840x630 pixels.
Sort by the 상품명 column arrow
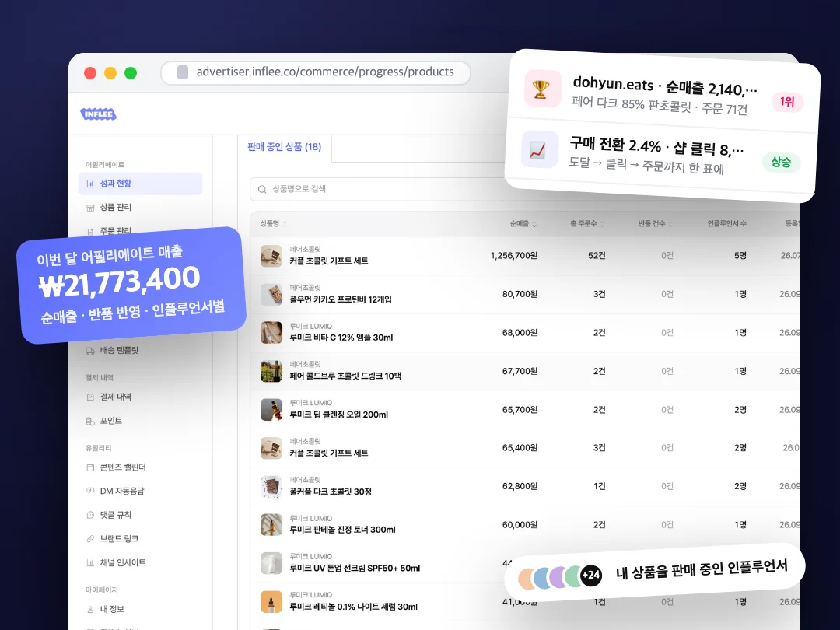[x=285, y=224]
